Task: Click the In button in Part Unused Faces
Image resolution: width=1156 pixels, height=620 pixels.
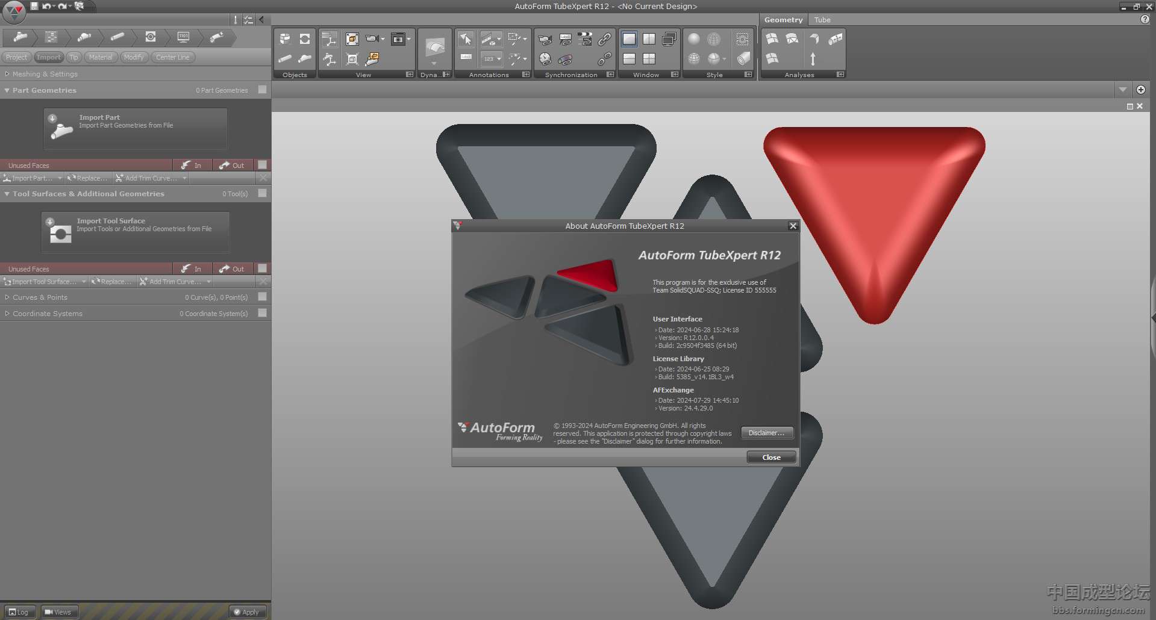Action: coord(192,165)
